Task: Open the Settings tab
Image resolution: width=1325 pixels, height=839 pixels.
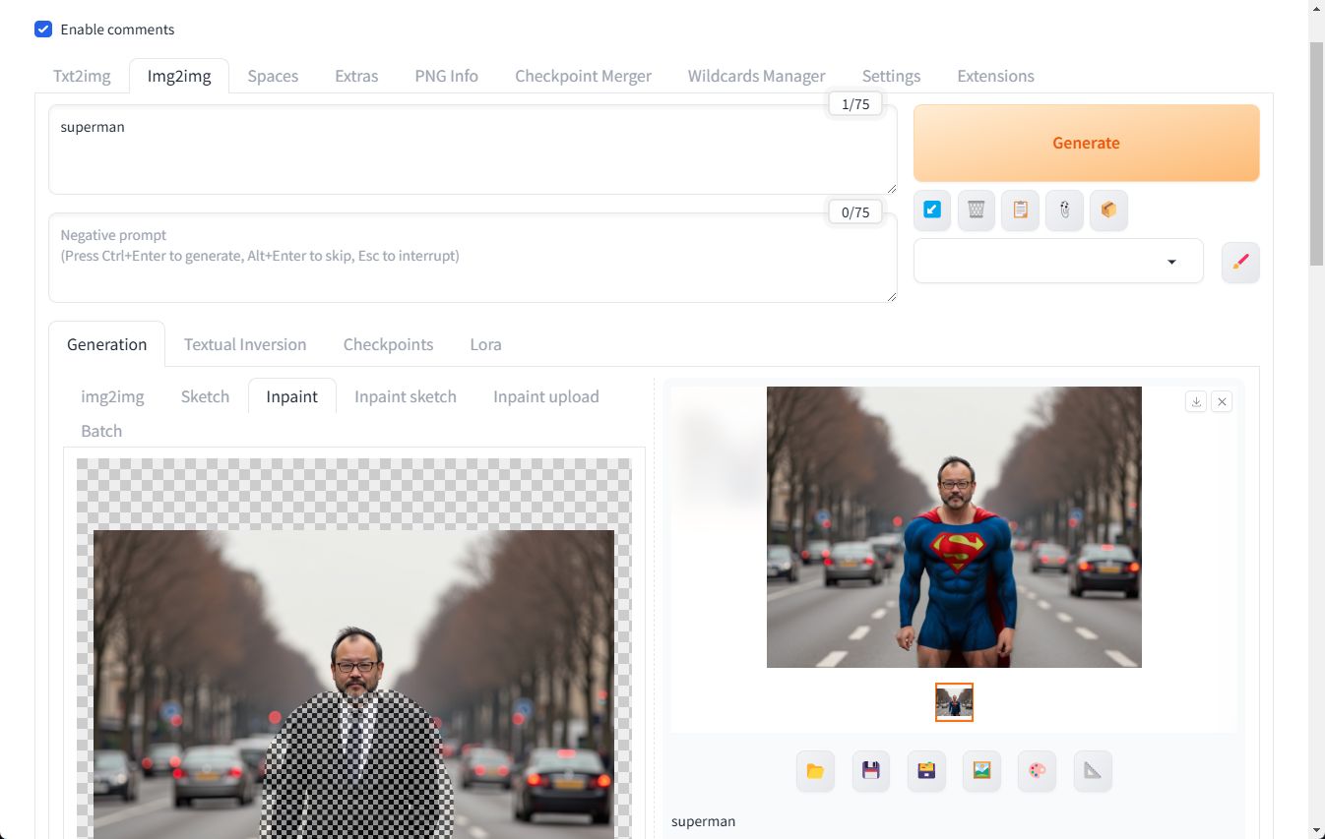Action: (891, 76)
